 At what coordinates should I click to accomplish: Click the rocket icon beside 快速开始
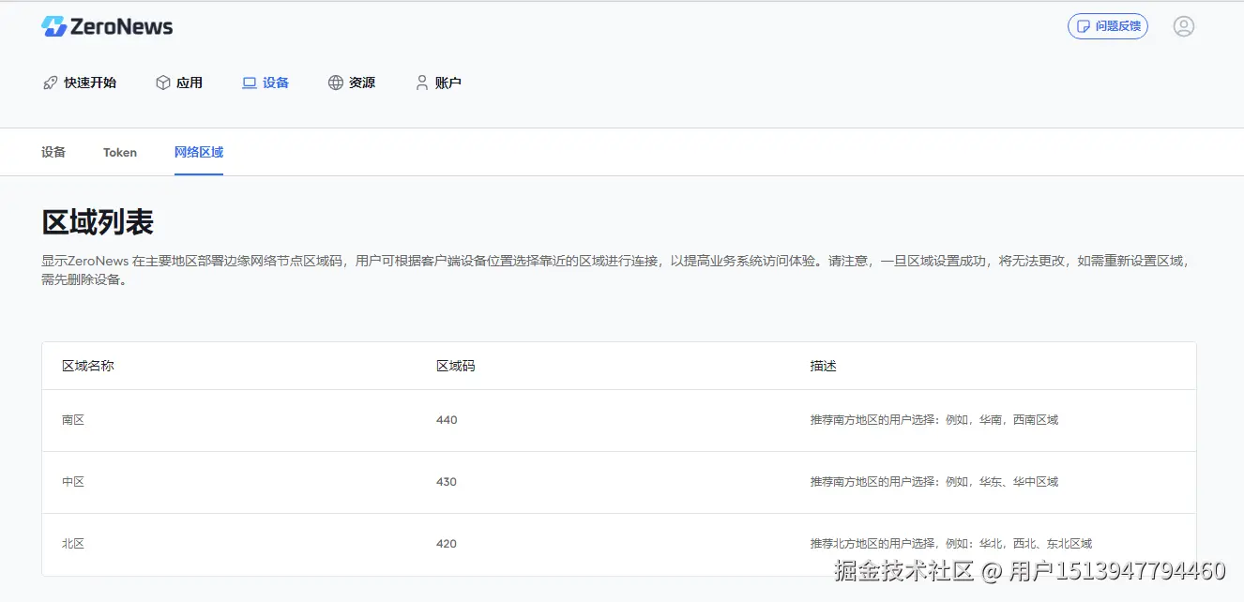51,83
